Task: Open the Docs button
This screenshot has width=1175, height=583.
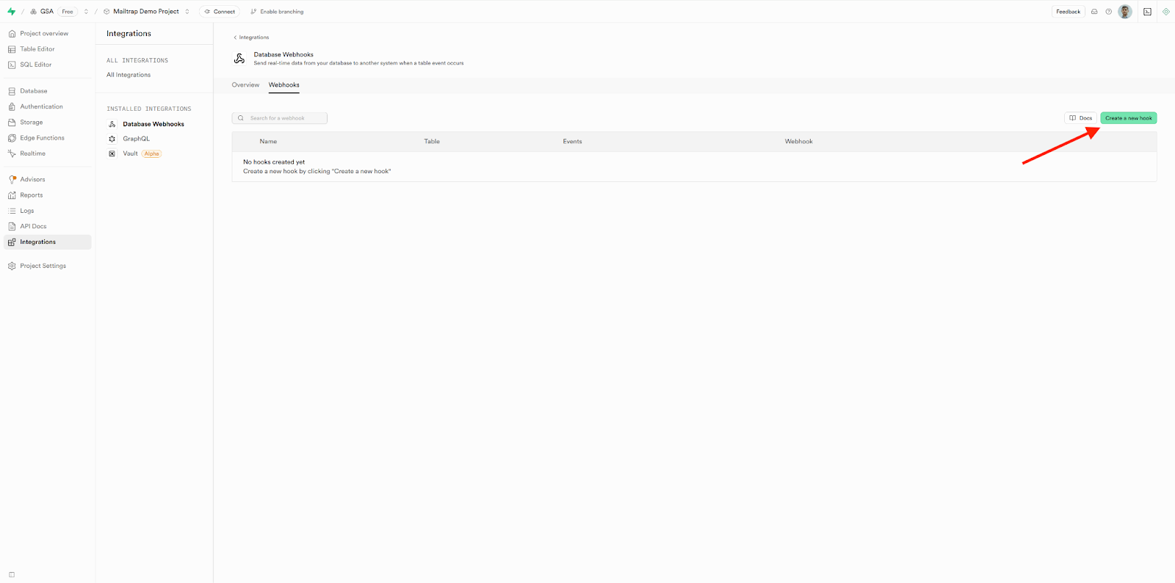Action: click(x=1081, y=118)
